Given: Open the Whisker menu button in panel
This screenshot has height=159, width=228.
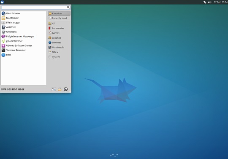Looking at the screenshot, I should pyautogui.click(x=3, y=2).
